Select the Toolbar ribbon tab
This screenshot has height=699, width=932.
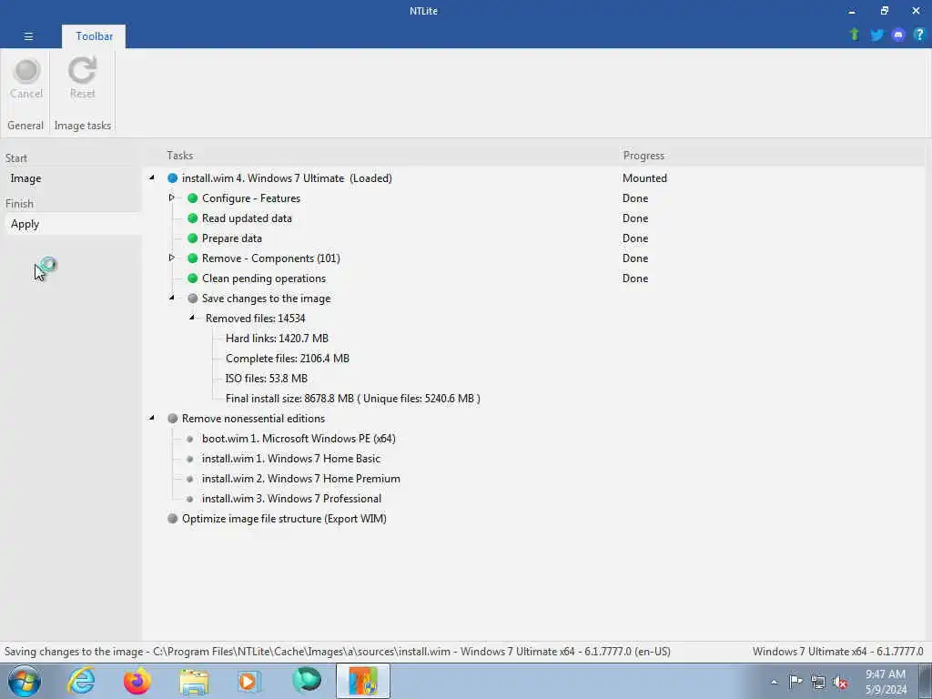pos(94,36)
